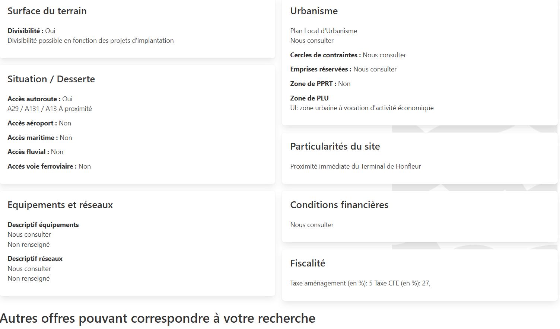Select the Descriptif équipements label

(43, 225)
